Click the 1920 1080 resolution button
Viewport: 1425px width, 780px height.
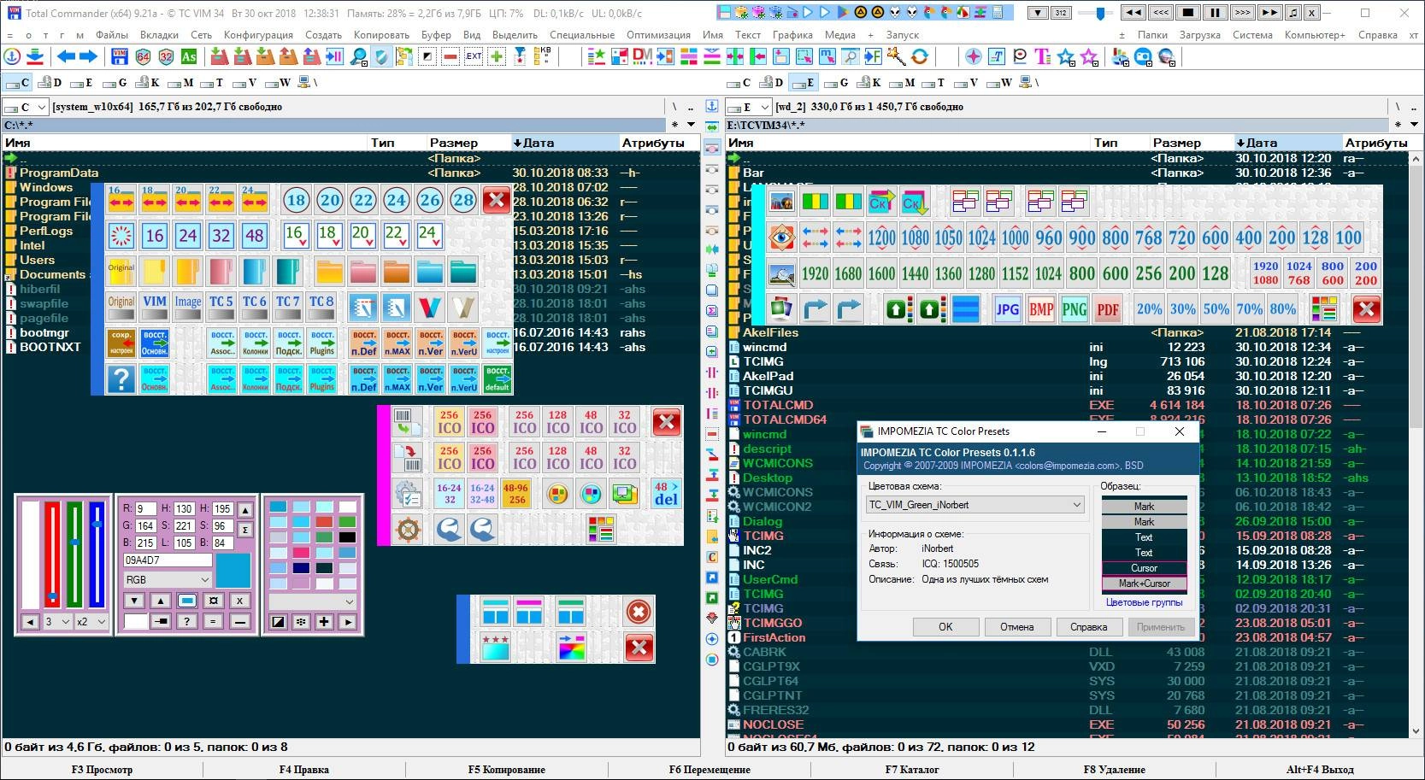click(x=1265, y=273)
